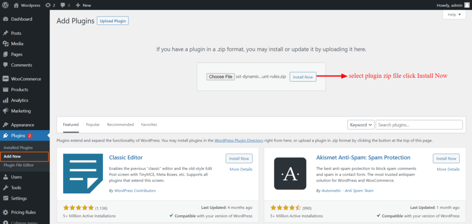Click the Analytics bar chart icon
This screenshot has width=472, height=224.
(x=5, y=100)
